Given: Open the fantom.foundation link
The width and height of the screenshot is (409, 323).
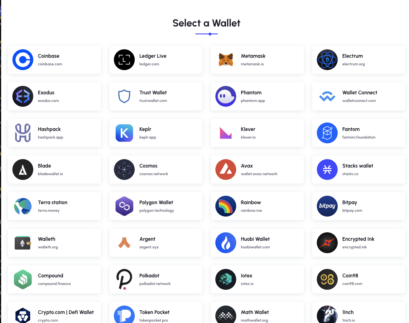Looking at the screenshot, I should [359, 137].
